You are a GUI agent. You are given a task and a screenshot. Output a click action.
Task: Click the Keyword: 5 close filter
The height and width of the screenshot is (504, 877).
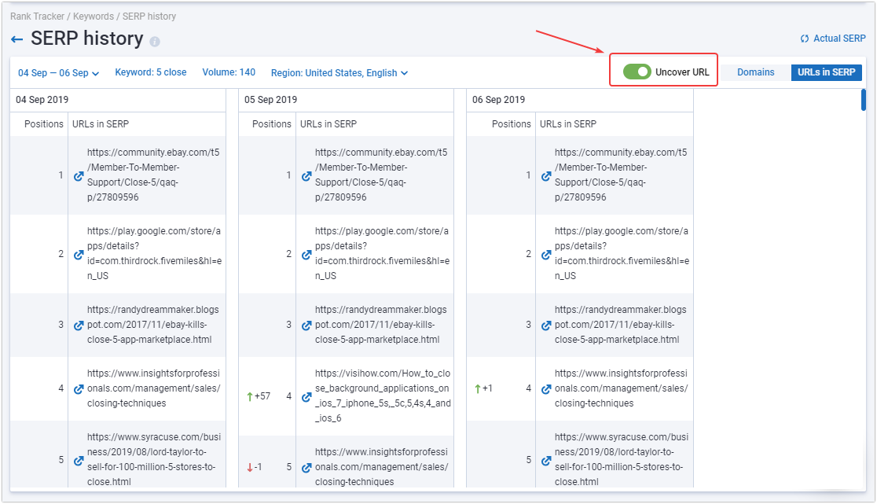150,72
